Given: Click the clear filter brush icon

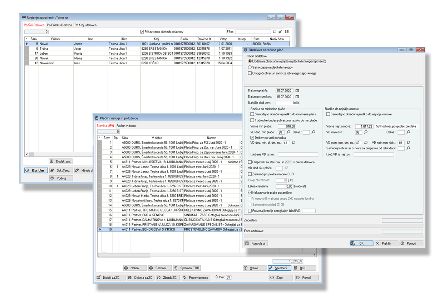Looking at the screenshot, I should (281, 31).
